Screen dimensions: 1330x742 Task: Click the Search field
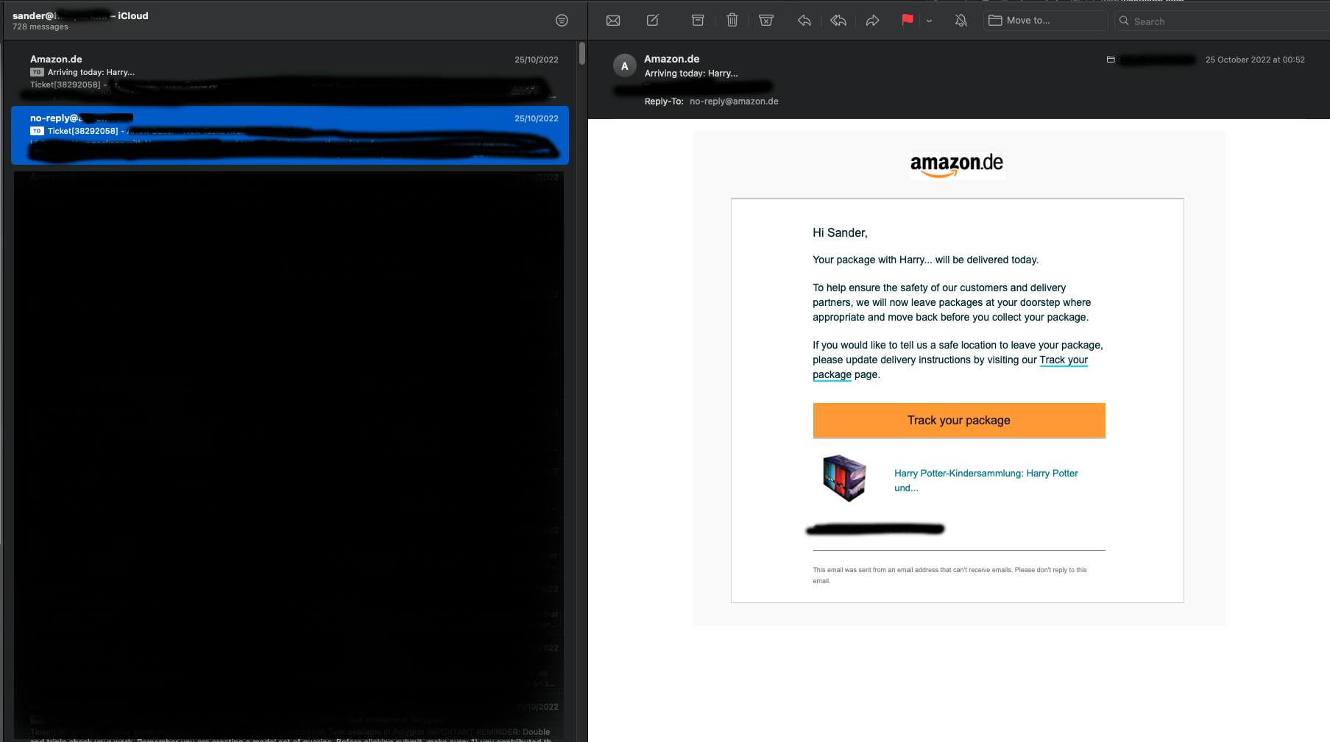[1222, 21]
